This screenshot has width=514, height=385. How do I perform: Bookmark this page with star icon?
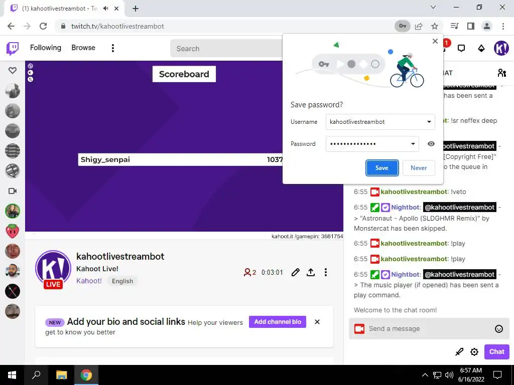pyautogui.click(x=435, y=26)
